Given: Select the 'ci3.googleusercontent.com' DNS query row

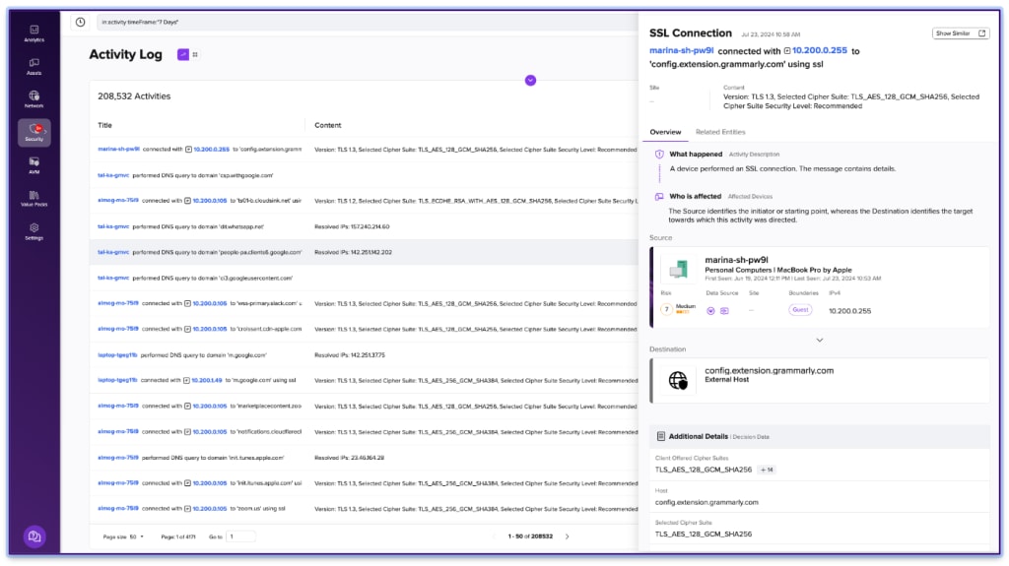Looking at the screenshot, I should 365,278.
